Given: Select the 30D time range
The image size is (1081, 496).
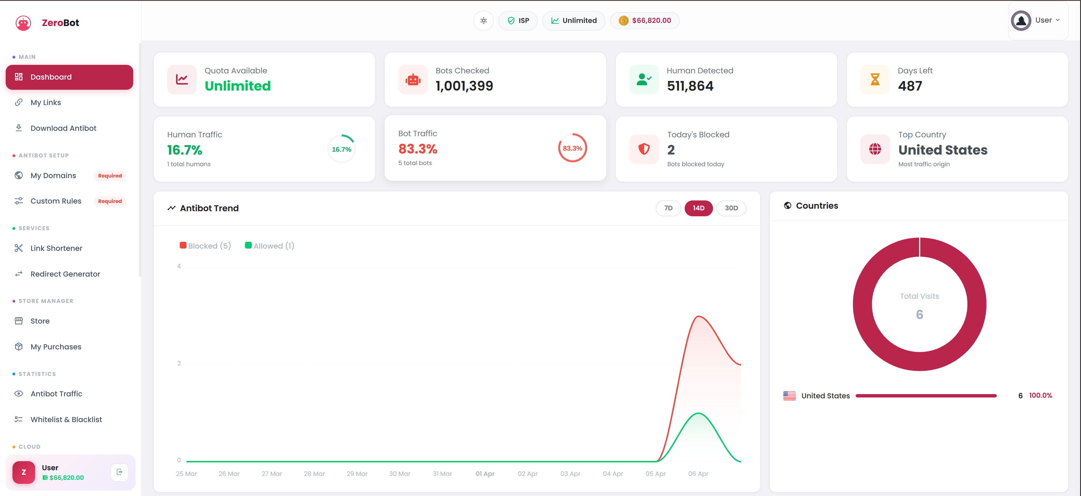Looking at the screenshot, I should click(x=731, y=208).
